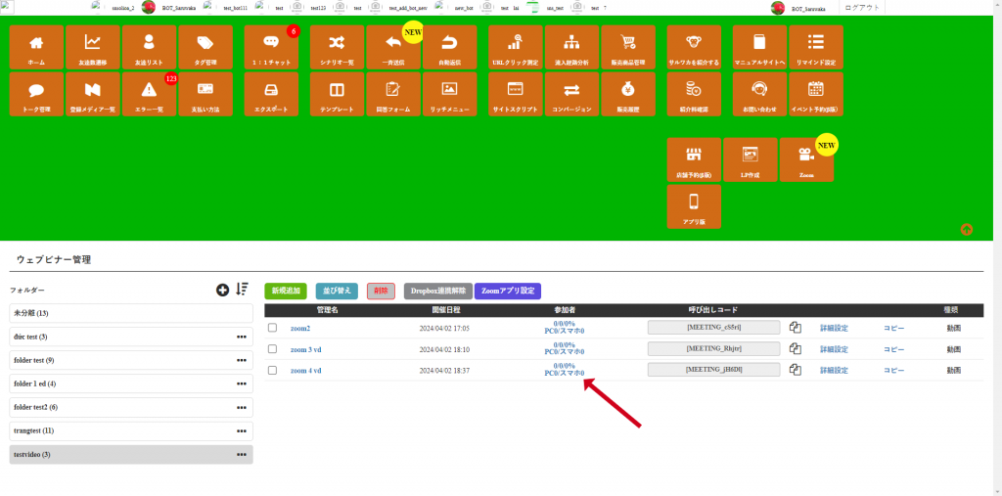Click the folder sort order icon

242,290
